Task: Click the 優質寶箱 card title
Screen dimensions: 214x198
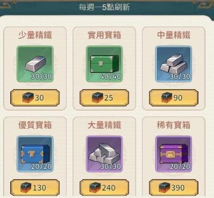Action: pos(35,125)
